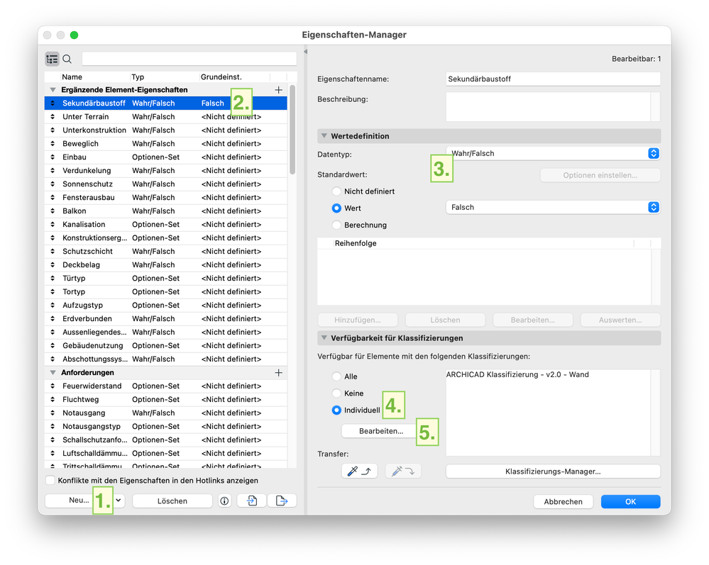Pick up settings with the eyedropper icon

(x=360, y=471)
